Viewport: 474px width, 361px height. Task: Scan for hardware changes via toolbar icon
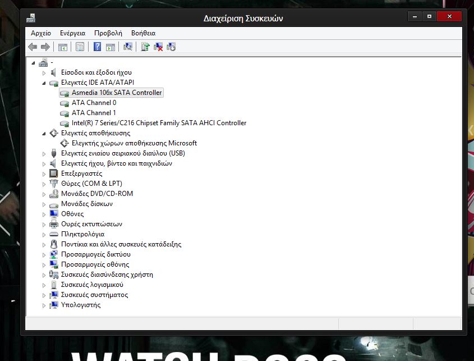pos(128,47)
